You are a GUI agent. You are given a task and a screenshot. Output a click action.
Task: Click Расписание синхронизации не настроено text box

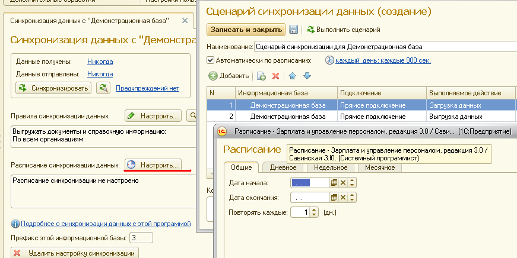tap(103, 191)
